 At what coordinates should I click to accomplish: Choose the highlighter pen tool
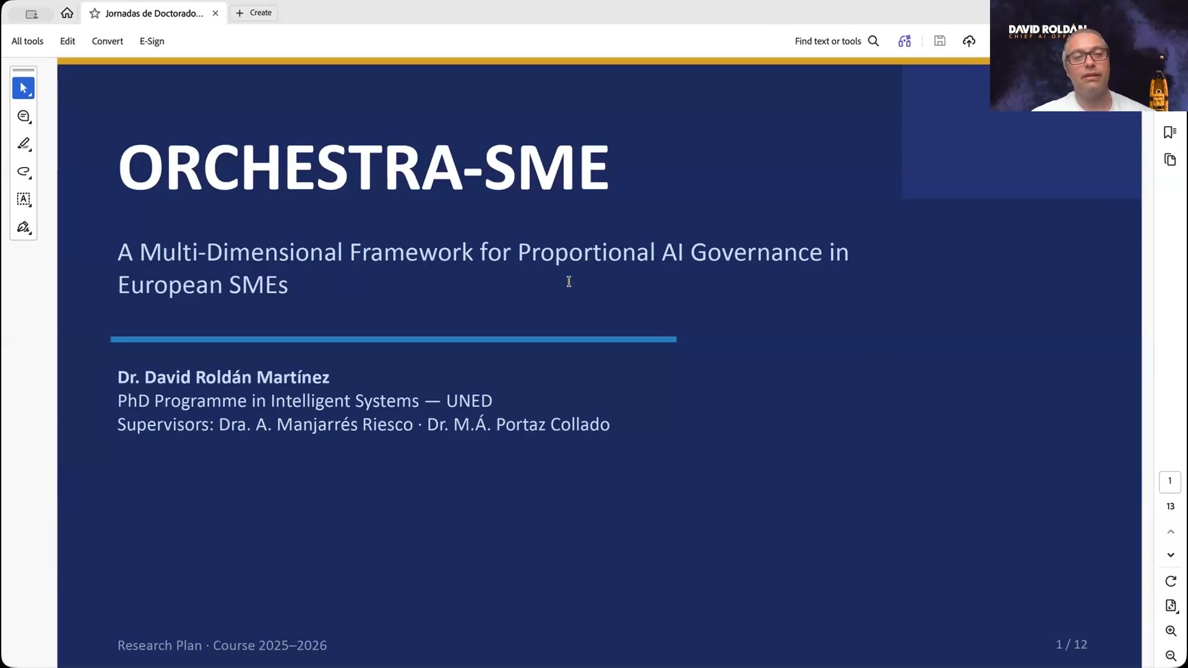coord(24,144)
